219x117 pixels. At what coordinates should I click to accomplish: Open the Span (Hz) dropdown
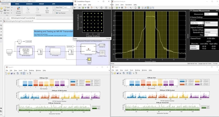click(x=197, y=23)
